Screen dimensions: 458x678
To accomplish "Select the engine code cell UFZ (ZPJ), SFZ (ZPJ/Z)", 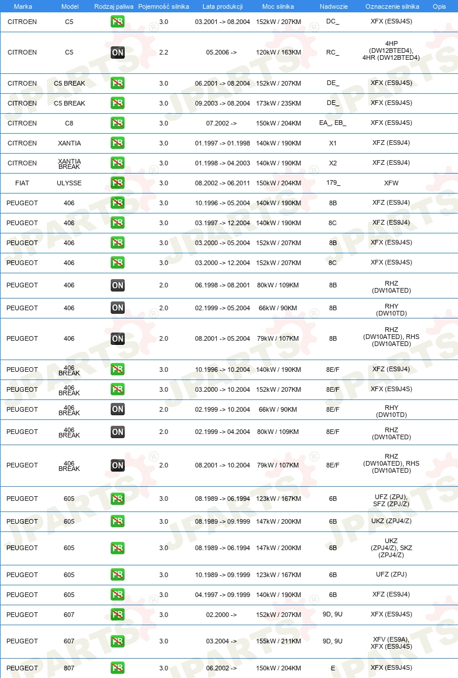I will [x=391, y=500].
